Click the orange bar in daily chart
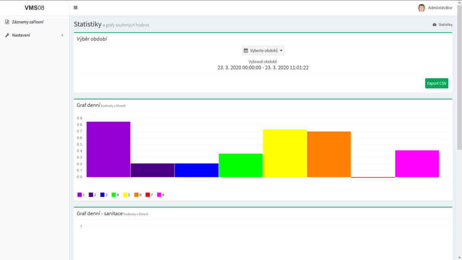The width and height of the screenshot is (462, 260). [328, 154]
